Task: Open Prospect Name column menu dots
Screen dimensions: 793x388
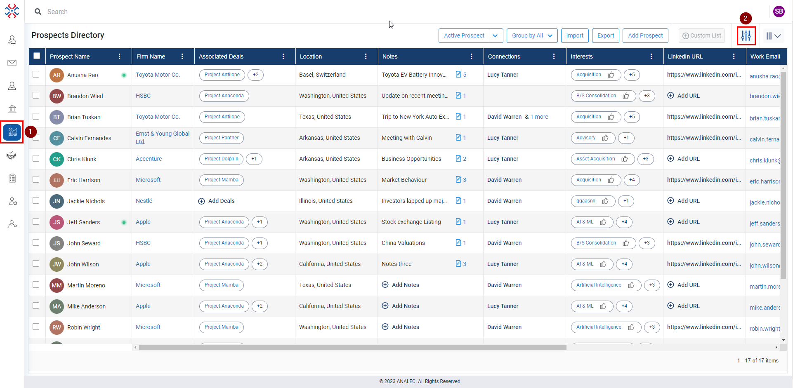Action: [120, 56]
